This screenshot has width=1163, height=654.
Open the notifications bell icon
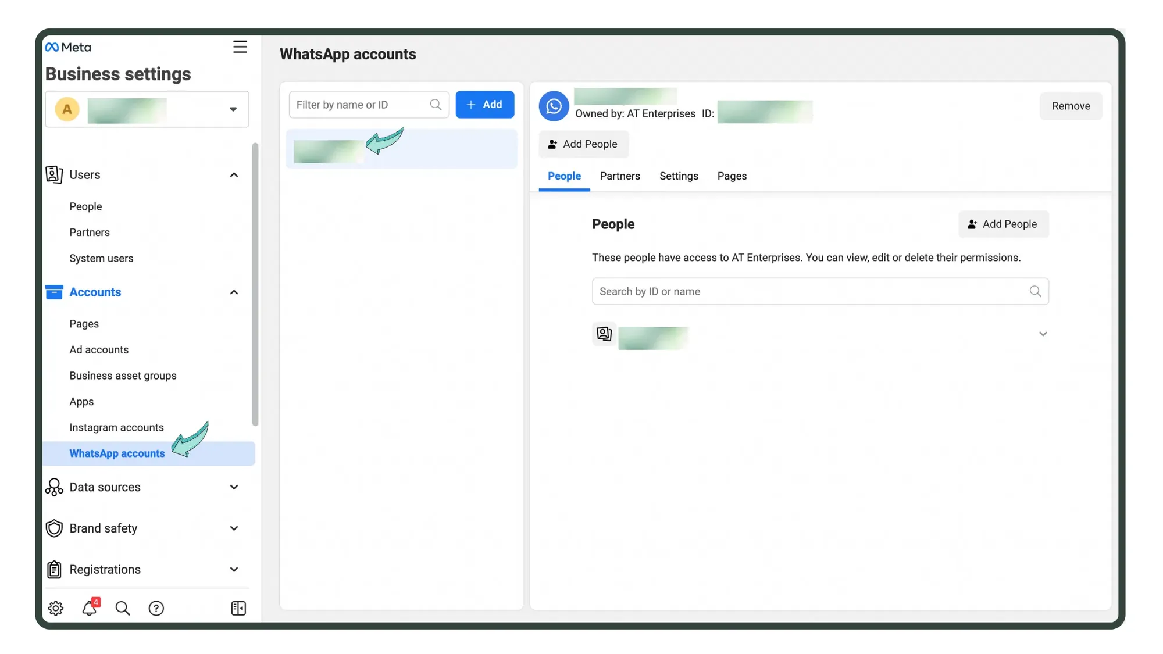coord(89,608)
